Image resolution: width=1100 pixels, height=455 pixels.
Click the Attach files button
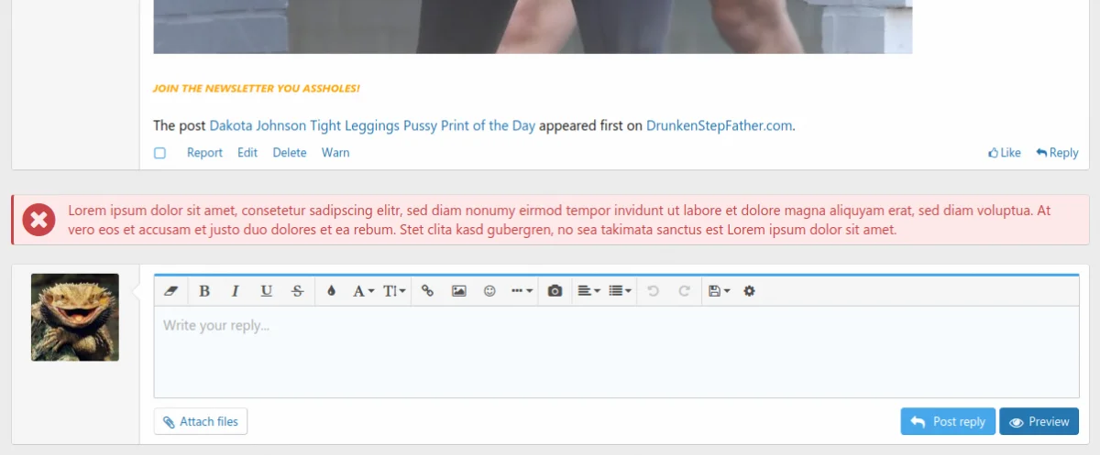point(201,422)
